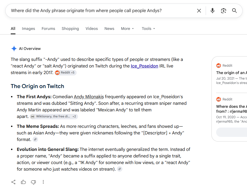Clear the search query with the X icon
The image size is (247, 189).
[x=199, y=11]
